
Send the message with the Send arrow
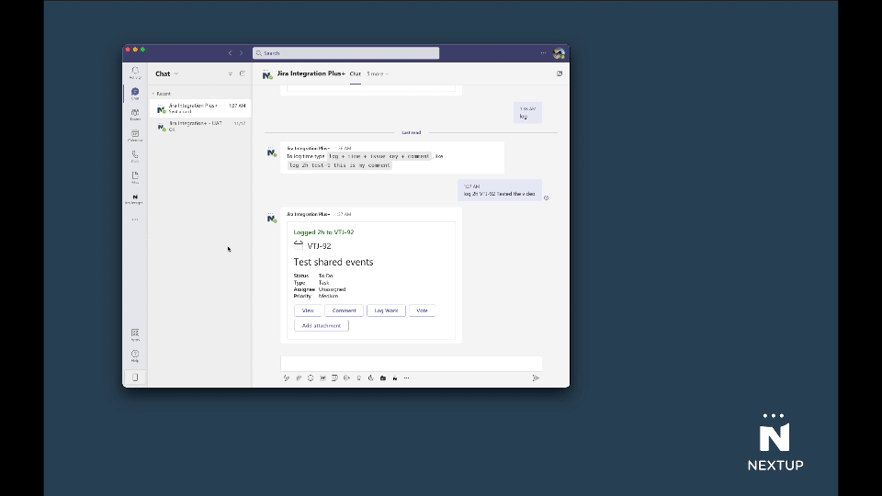tap(536, 378)
